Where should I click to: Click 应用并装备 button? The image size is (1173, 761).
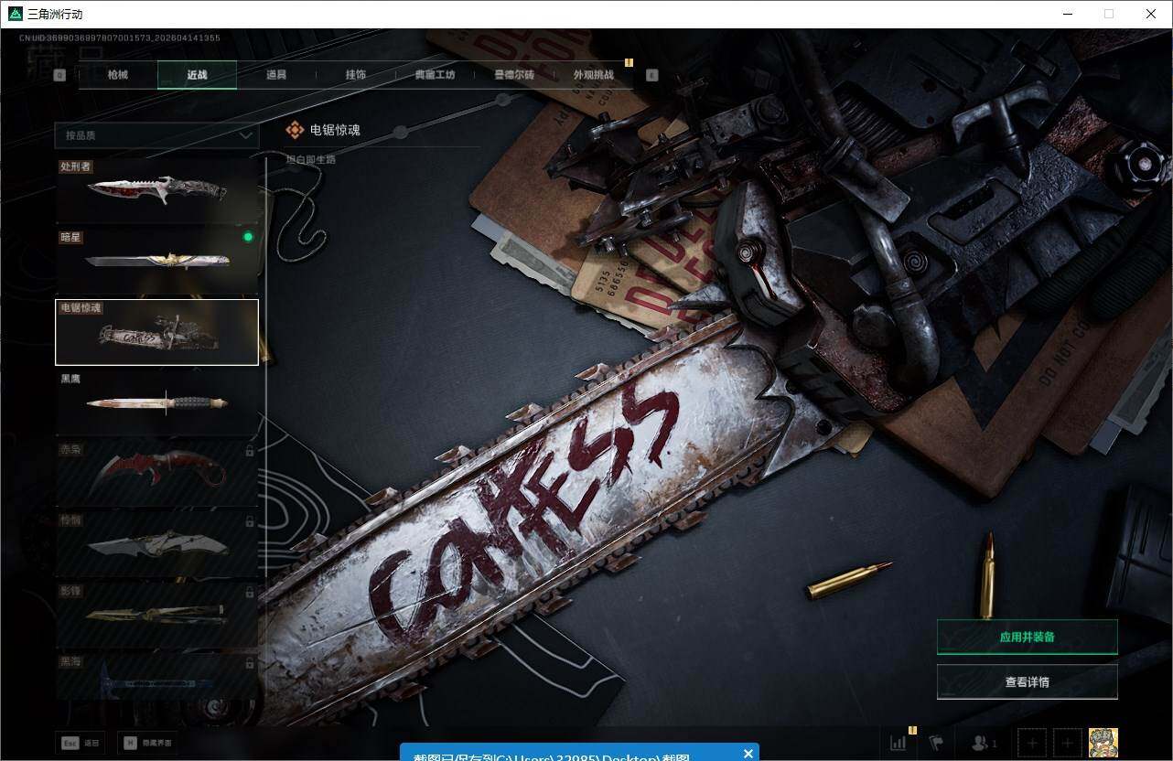(x=1027, y=637)
